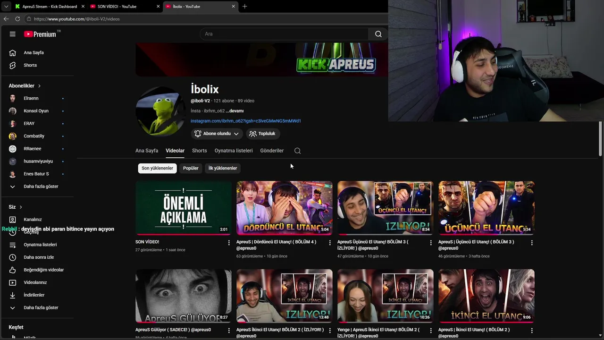Open the channel Oynatma listeleri tab
The height and width of the screenshot is (340, 604).
point(234,151)
